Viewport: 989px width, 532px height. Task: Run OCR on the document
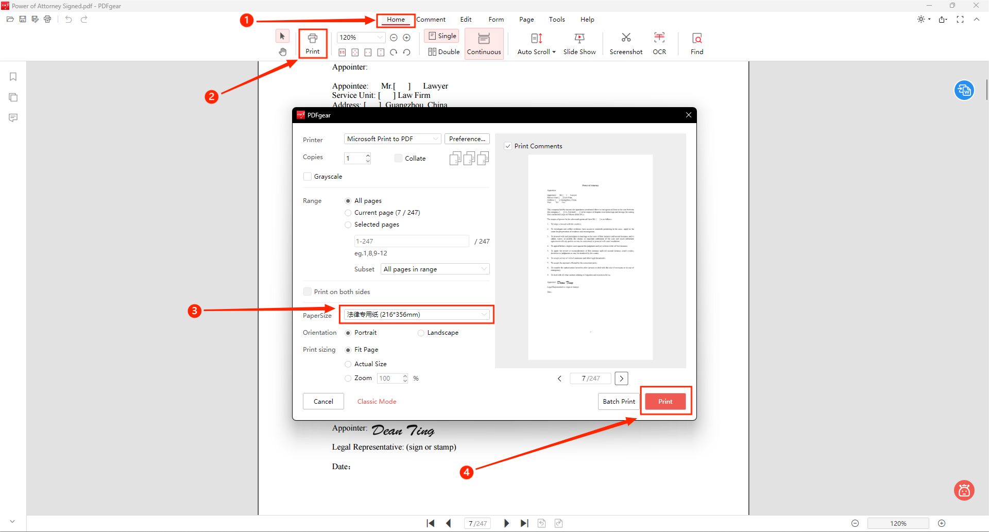click(659, 43)
